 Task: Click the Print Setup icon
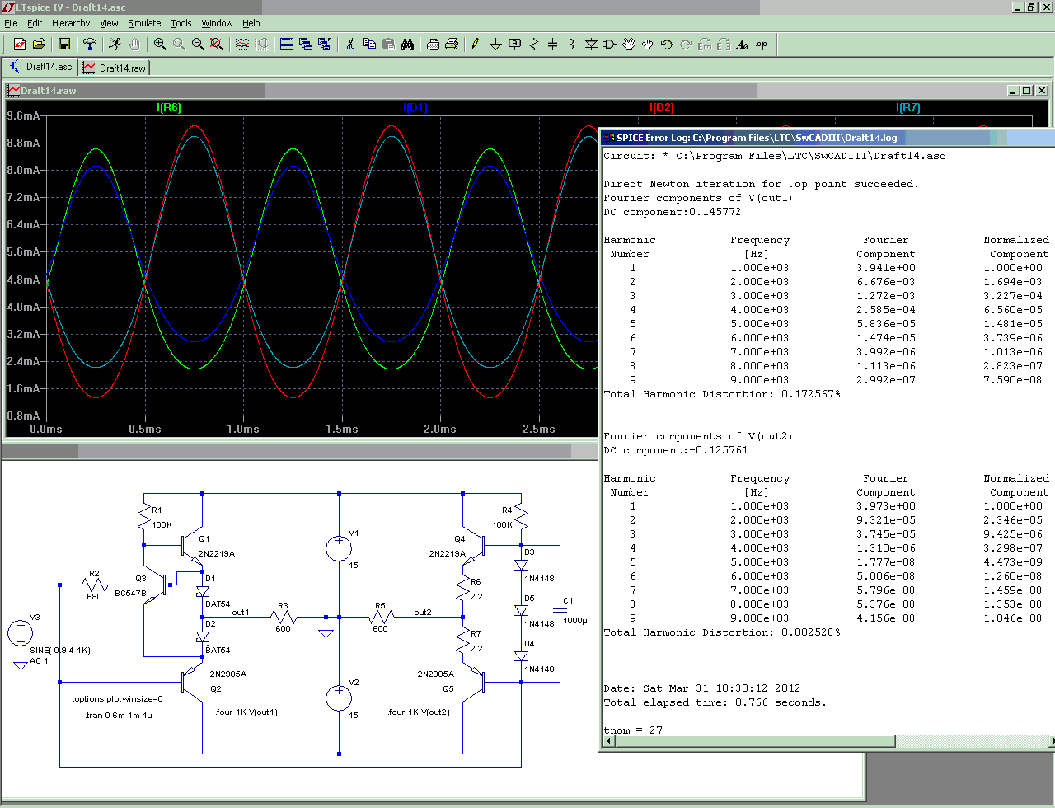tap(433, 45)
